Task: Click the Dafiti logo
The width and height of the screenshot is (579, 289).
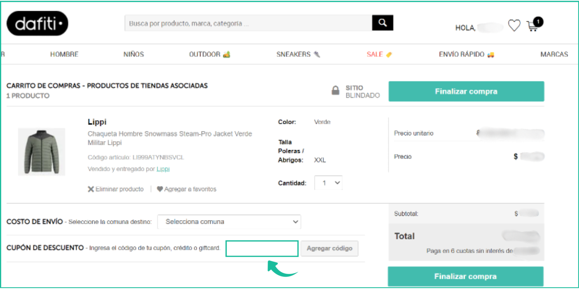Action: (x=37, y=23)
